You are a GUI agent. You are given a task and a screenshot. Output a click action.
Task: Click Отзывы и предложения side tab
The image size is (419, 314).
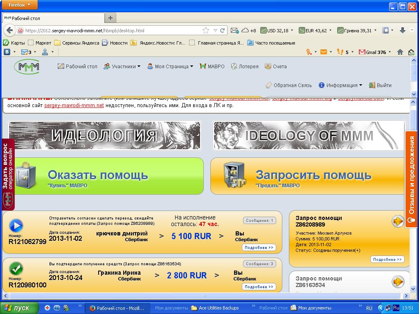click(x=412, y=179)
